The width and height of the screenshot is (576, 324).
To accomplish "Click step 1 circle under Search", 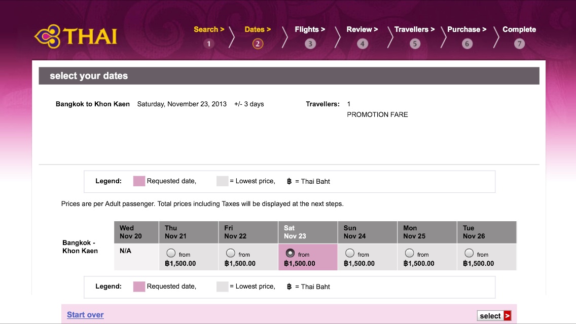I will (x=208, y=44).
